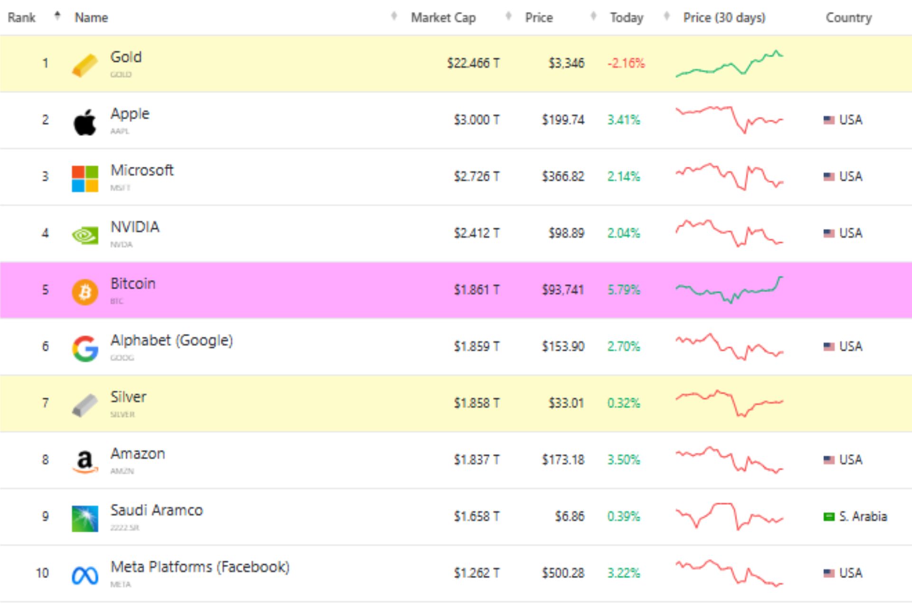Click the S. Arabia flag icon
This screenshot has height=608, width=912.
[x=828, y=516]
